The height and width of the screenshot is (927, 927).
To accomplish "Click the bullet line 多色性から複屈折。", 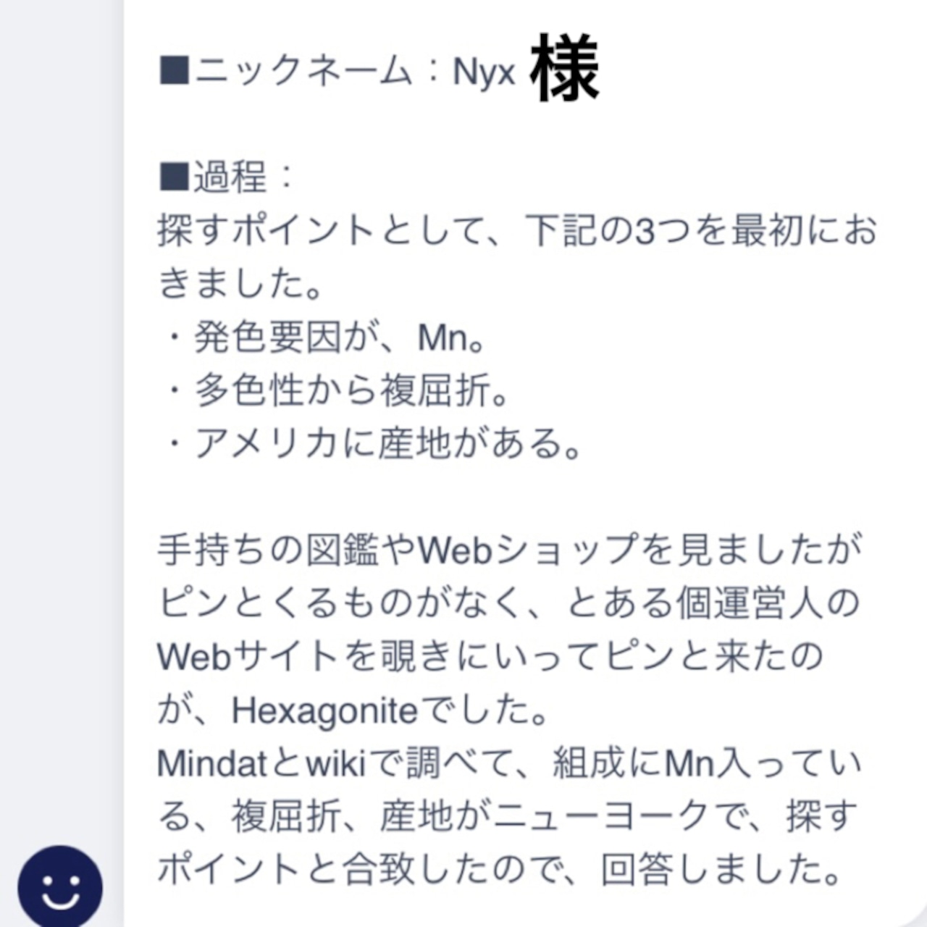I will [x=335, y=390].
